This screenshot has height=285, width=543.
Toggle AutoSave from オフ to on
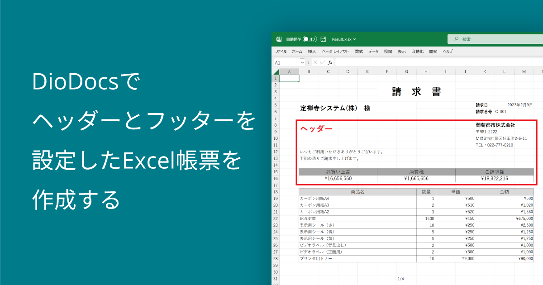tap(309, 38)
